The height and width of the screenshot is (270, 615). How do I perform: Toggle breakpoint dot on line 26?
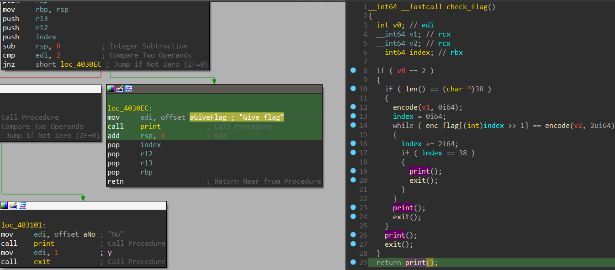pyautogui.click(x=353, y=235)
